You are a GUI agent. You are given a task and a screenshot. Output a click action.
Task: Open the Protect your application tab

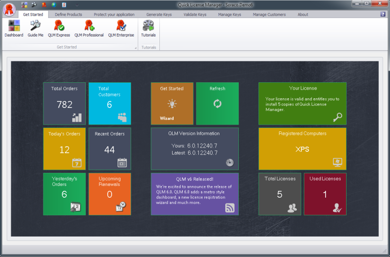coord(114,15)
